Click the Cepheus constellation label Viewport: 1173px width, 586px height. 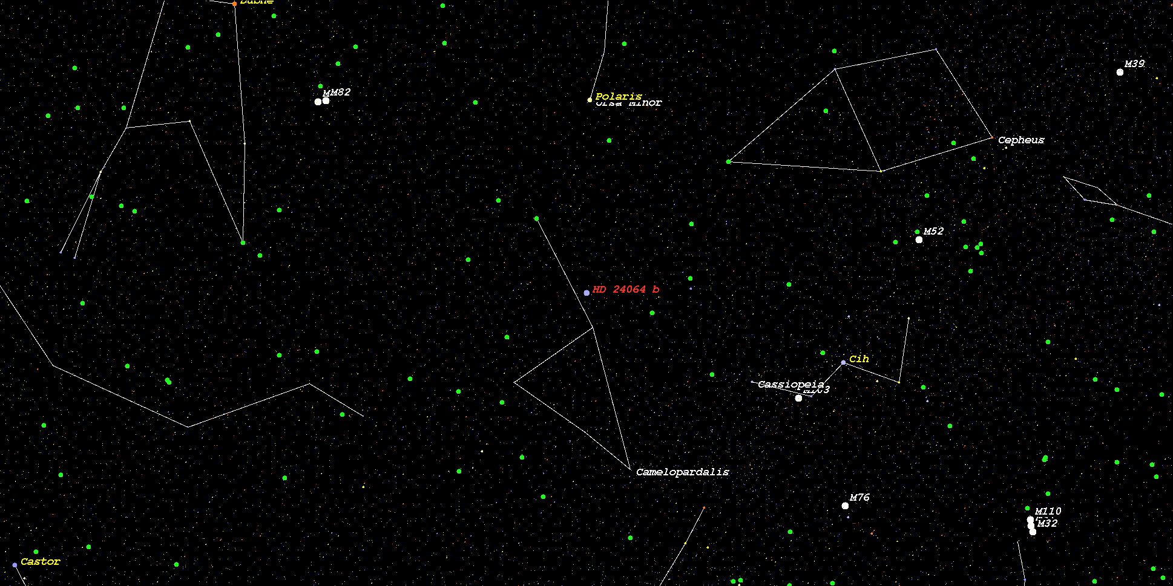click(x=1021, y=140)
